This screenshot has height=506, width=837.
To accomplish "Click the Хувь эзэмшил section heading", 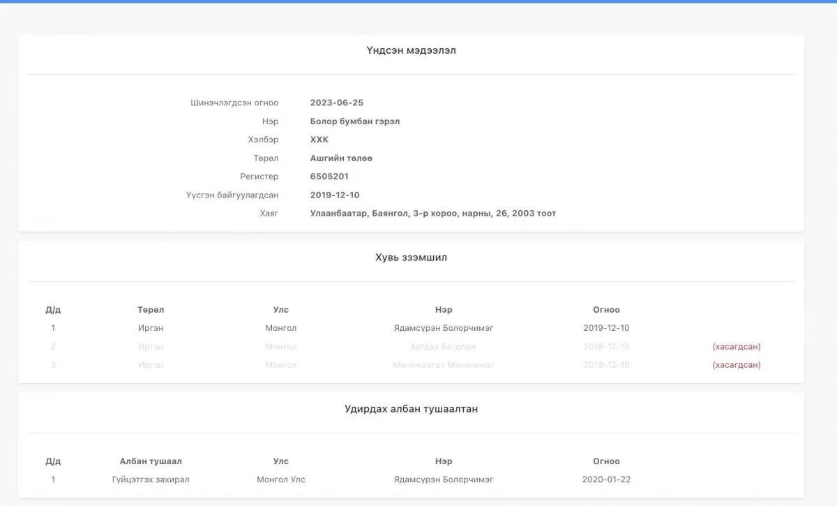I will click(x=411, y=258).
